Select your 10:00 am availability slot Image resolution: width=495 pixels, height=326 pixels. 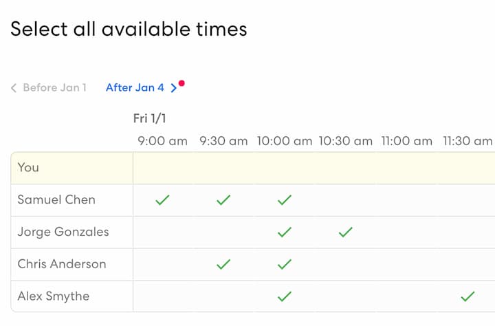[285, 168]
